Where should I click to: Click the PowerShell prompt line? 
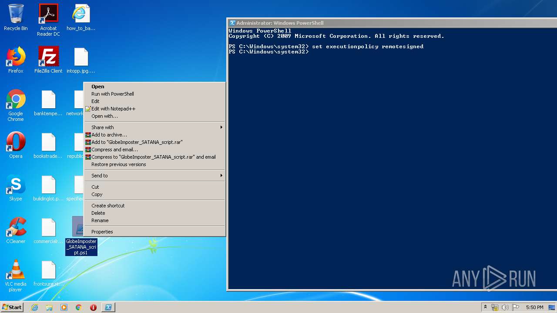click(x=268, y=52)
